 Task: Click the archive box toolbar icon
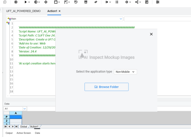[86, 2]
